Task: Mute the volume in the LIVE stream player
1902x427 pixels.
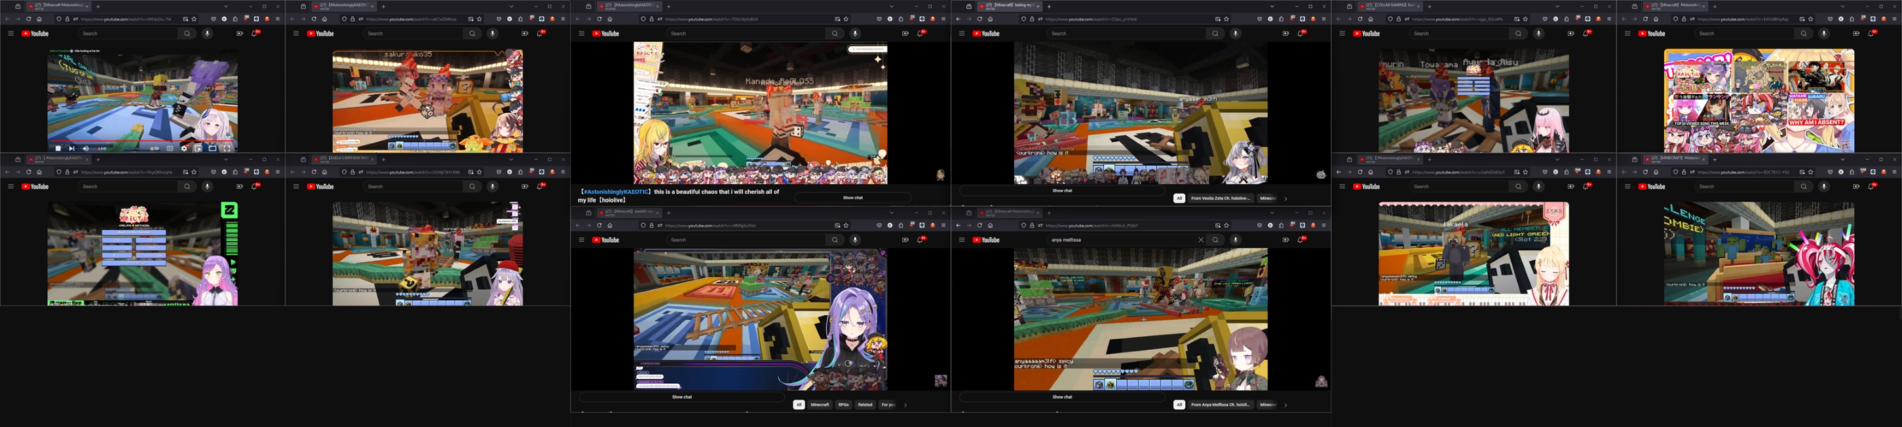Action: (86, 149)
